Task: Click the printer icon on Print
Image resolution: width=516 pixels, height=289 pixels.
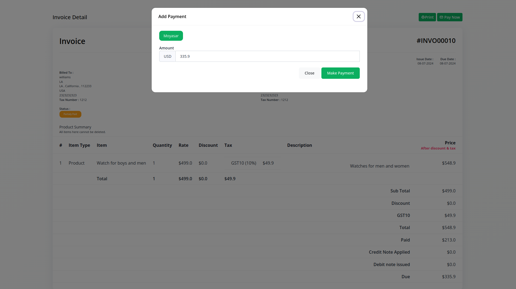Action: coord(423,17)
